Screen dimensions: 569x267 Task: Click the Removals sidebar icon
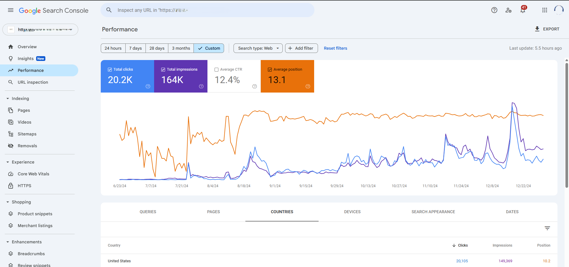pyautogui.click(x=11, y=146)
